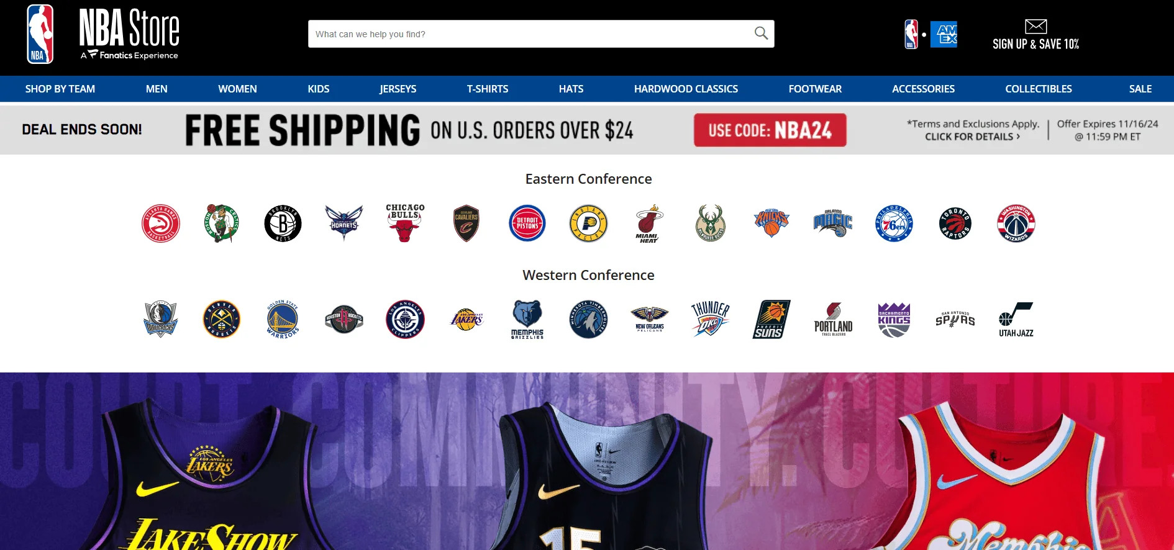The width and height of the screenshot is (1174, 550).
Task: Select the Detroit Pistons logo
Action: 527,223
